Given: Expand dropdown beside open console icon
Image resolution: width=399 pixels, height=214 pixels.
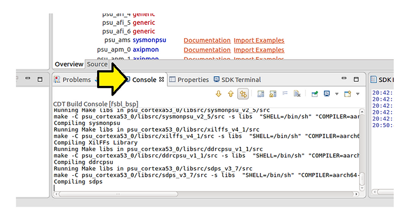Looking at the screenshot, I should click(x=357, y=94).
